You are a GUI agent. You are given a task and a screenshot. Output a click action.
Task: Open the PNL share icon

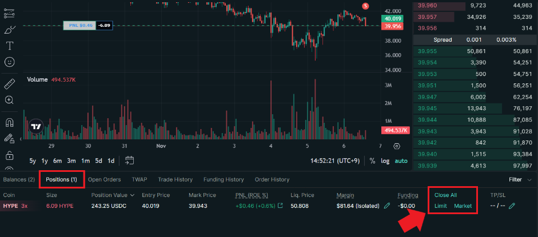pyautogui.click(x=280, y=206)
